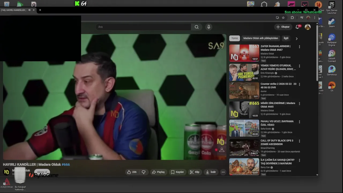Open options for YEMEK YEMEYE OTURDUK video
Viewport: 343px width, 193px height.
(299, 66)
